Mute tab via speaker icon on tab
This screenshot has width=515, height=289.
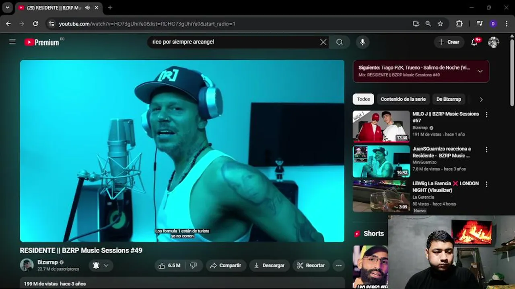tap(87, 8)
